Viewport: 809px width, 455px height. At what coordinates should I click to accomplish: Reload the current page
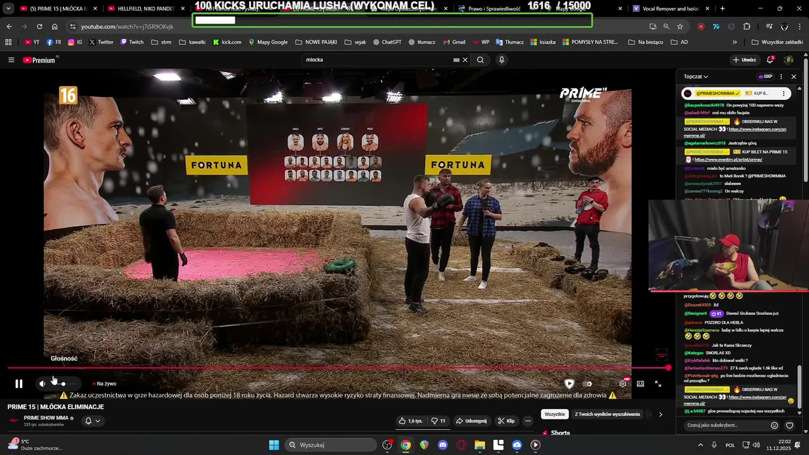[40, 27]
